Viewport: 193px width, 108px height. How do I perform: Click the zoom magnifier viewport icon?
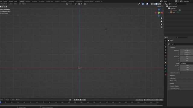point(162,18)
